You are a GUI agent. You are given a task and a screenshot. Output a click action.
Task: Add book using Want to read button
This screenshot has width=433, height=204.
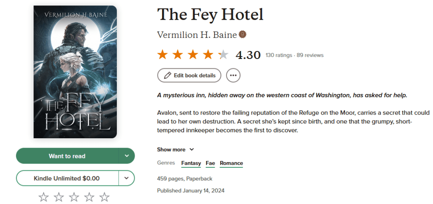coord(67,156)
